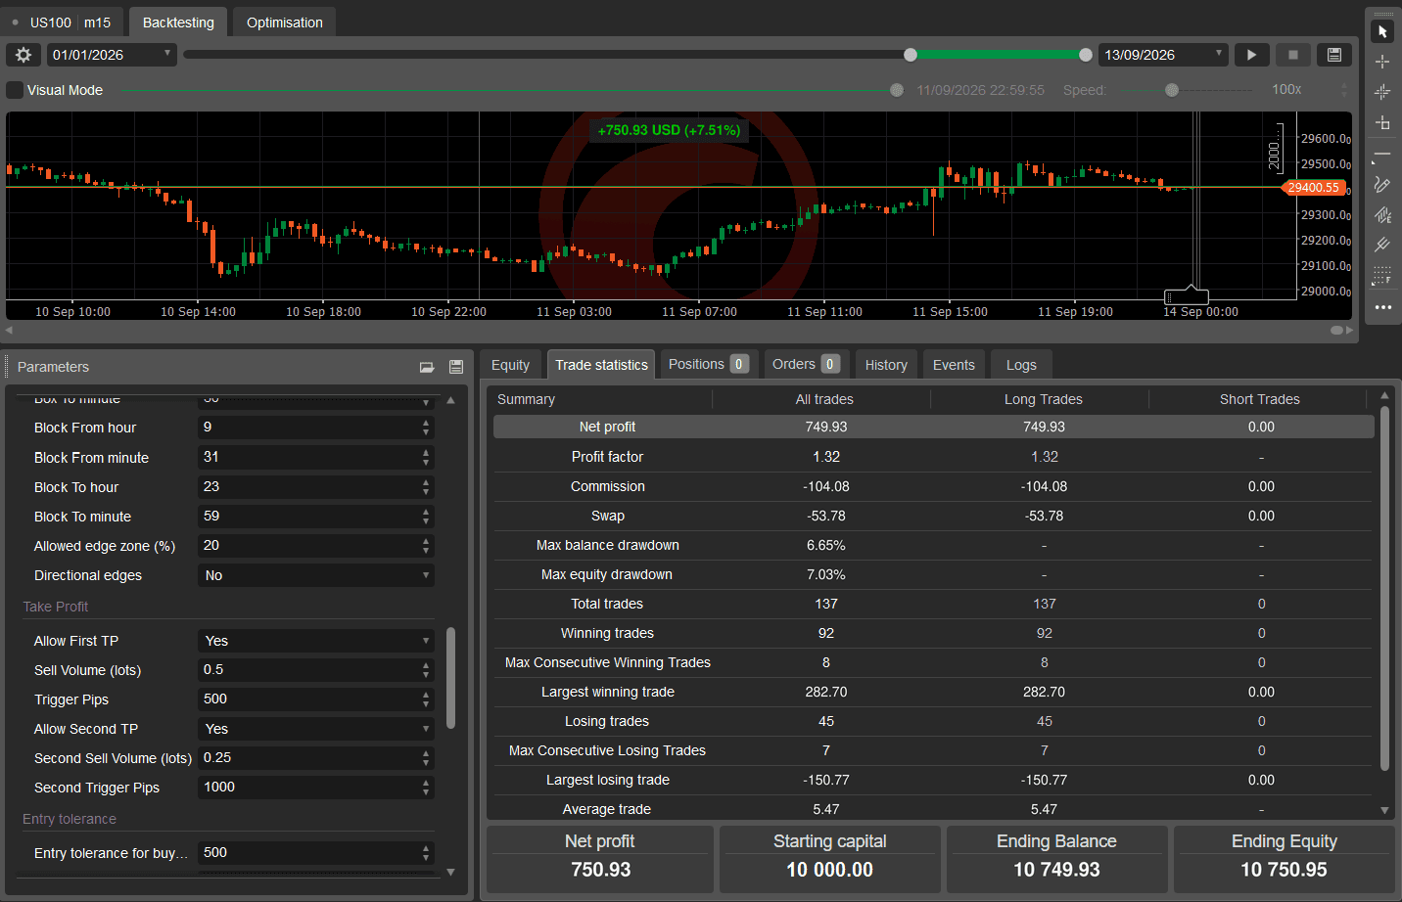Adjust the backtest speed slider handle

[1172, 90]
